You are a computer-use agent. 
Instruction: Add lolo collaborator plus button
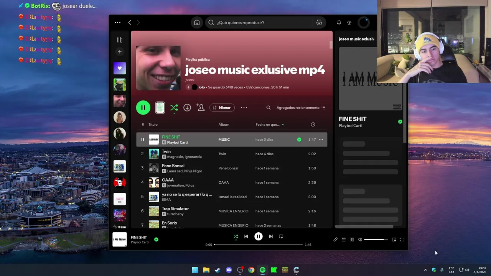(x=188, y=87)
